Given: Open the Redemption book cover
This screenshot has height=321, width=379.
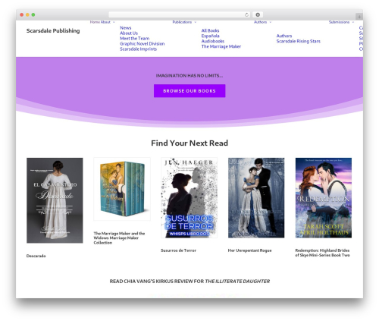Looking at the screenshot, I should click(324, 198).
